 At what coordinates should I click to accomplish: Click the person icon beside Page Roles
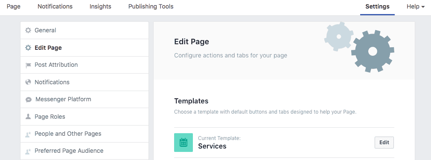[28, 117]
